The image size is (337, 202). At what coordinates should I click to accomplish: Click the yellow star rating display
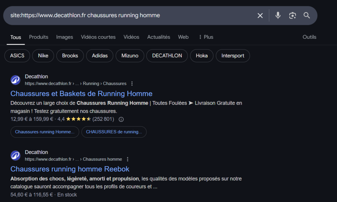pos(79,119)
